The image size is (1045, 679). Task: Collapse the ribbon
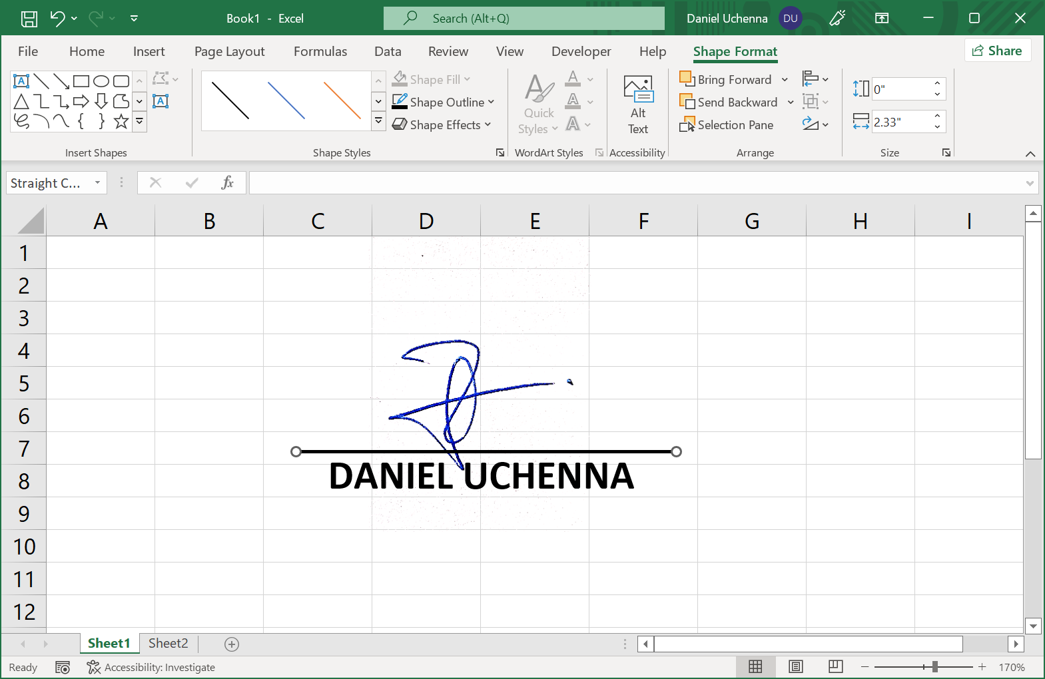coord(1030,154)
